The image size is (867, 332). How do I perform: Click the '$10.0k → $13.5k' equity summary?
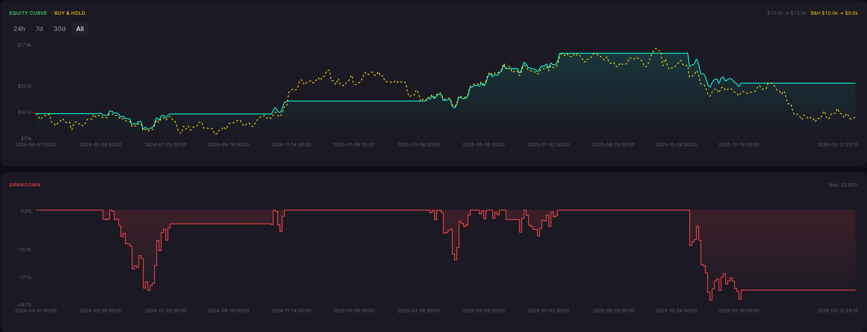pyautogui.click(x=787, y=13)
